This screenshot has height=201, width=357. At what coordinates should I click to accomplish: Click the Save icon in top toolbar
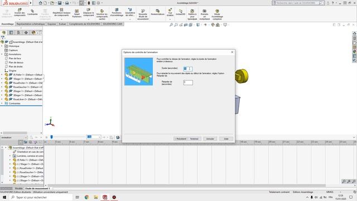(x=60, y=3)
